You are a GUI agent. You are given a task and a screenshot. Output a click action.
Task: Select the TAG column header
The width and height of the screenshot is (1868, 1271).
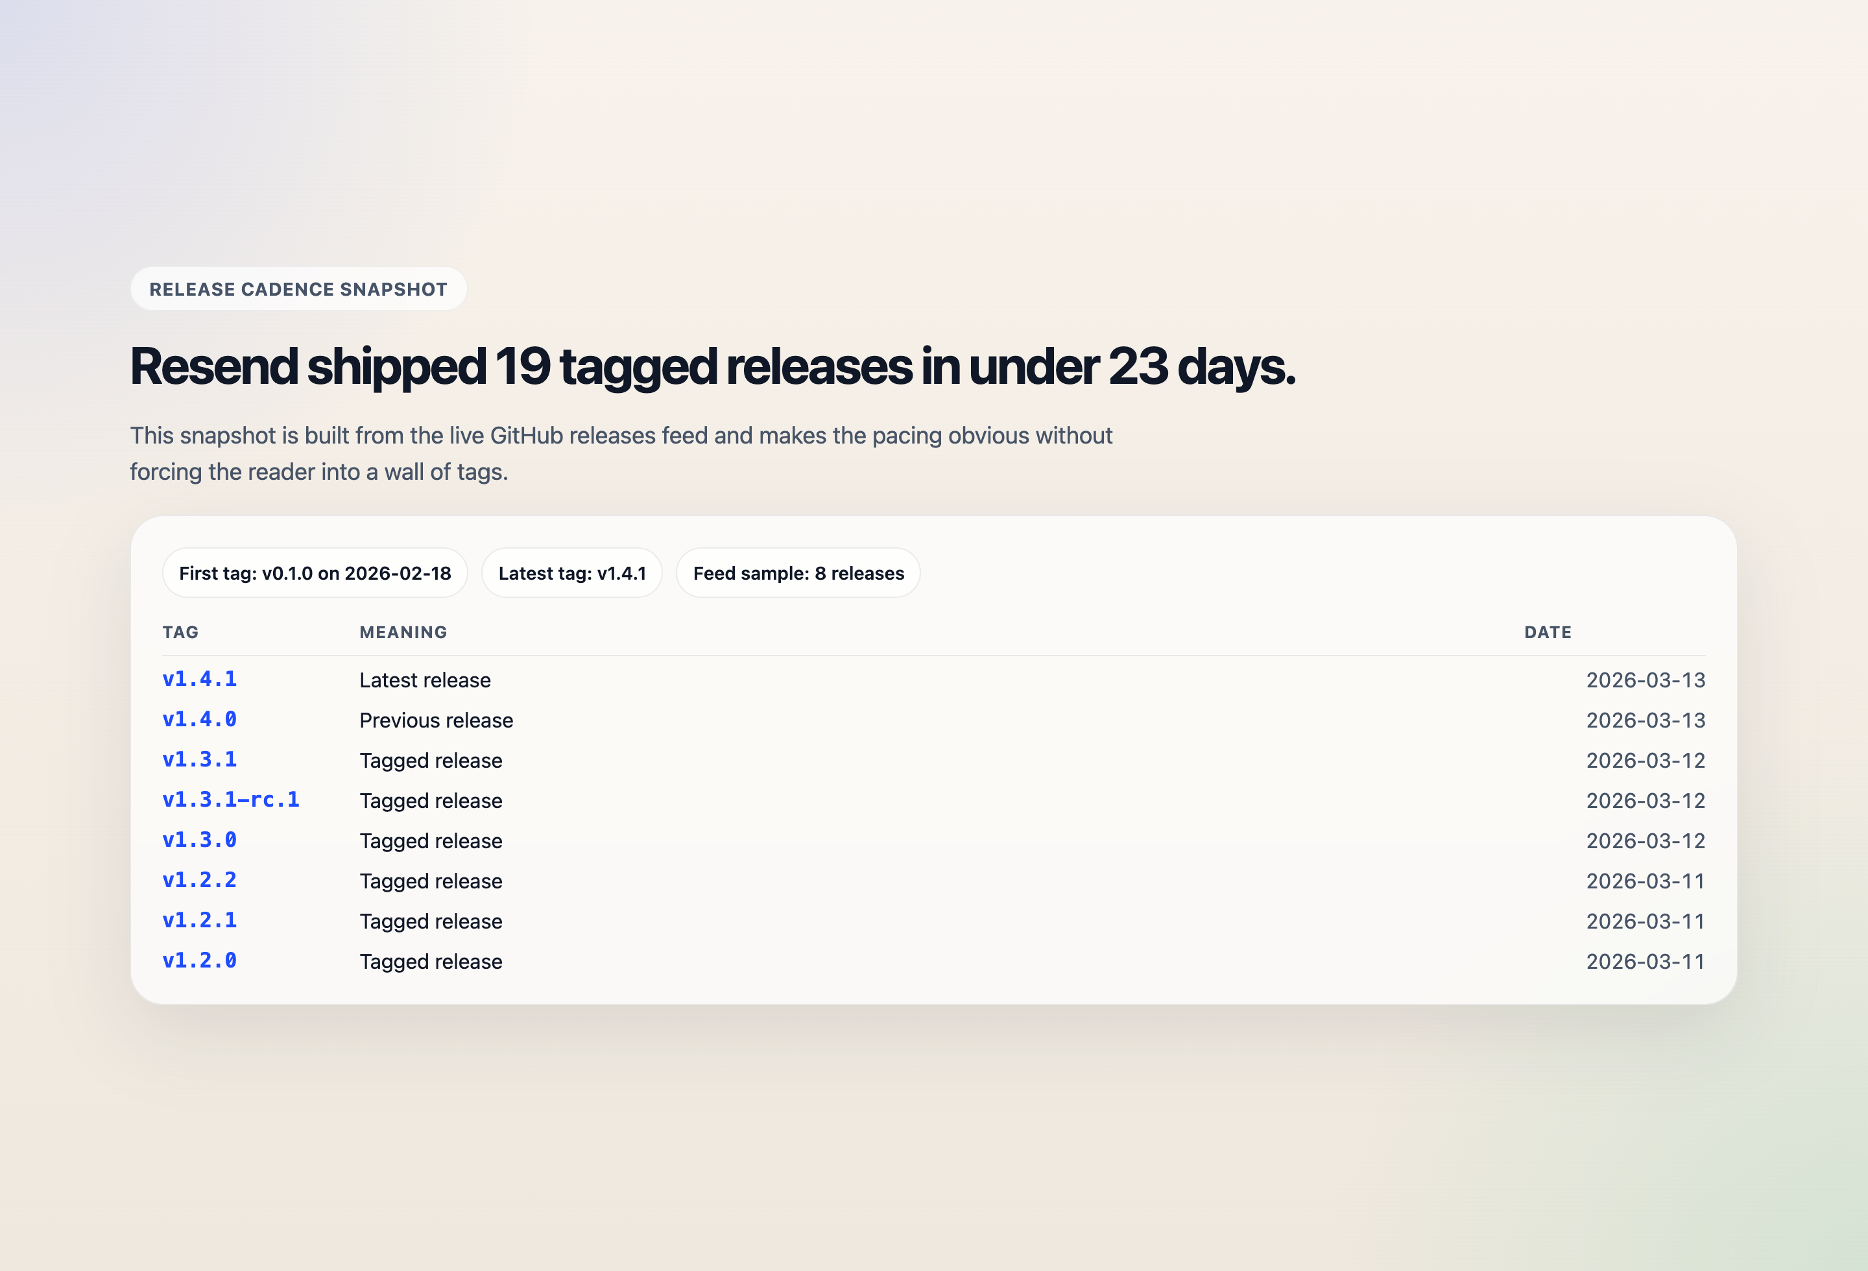[181, 632]
